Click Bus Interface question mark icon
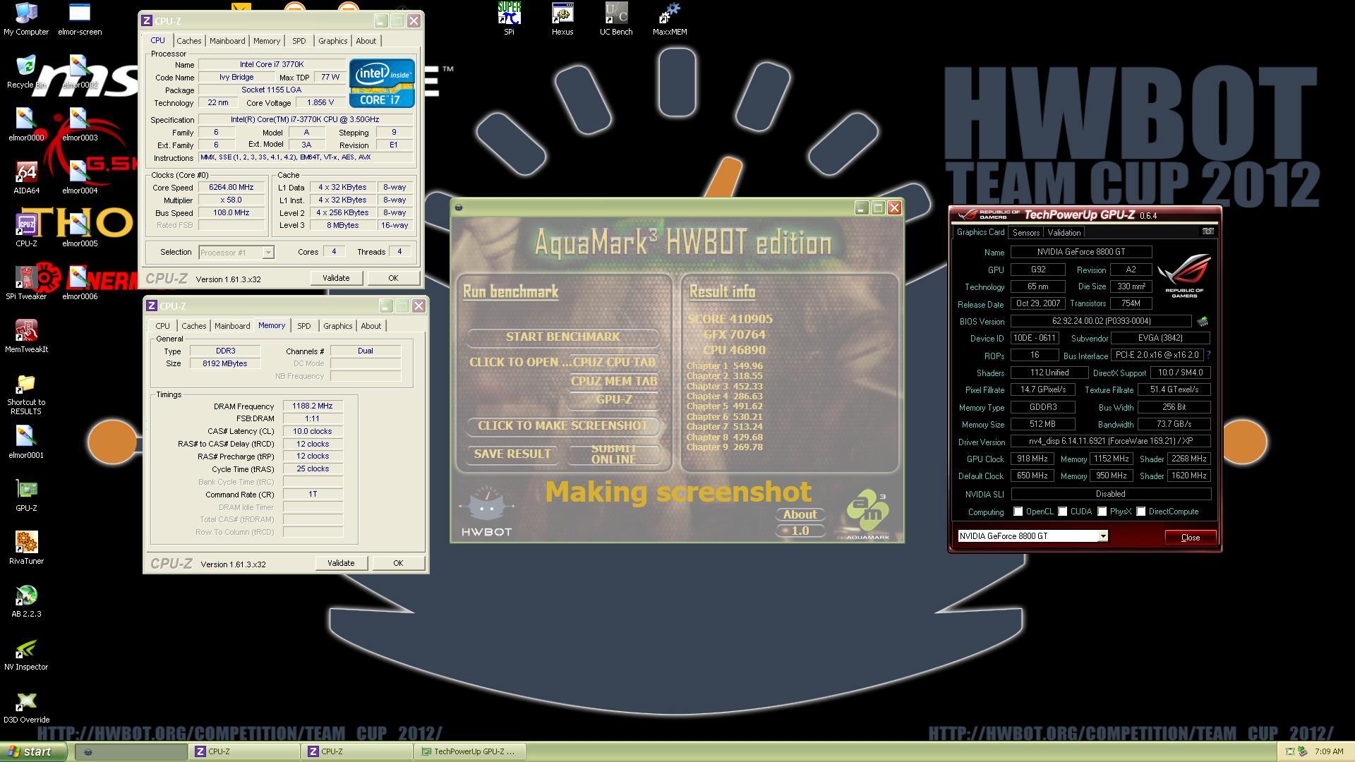This screenshot has height=762, width=1355. [1208, 355]
